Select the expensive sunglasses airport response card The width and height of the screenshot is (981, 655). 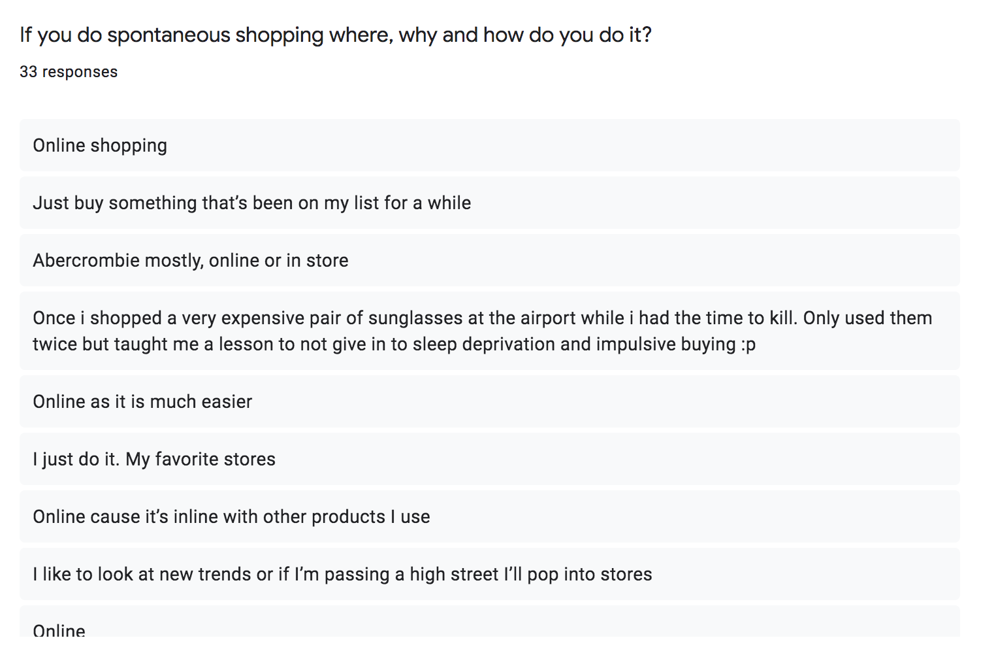click(490, 331)
